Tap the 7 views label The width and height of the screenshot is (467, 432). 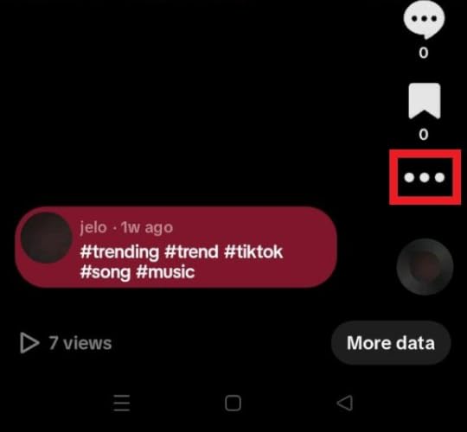tap(80, 343)
